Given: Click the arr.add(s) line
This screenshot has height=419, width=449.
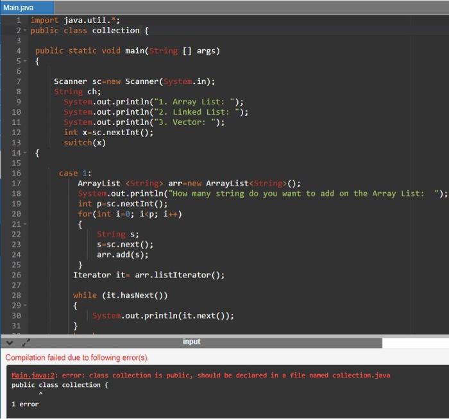Looking at the screenshot, I should (x=123, y=254).
